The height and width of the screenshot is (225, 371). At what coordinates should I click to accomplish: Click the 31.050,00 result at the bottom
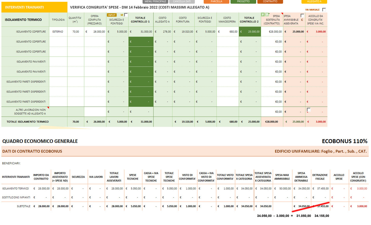click(303, 216)
